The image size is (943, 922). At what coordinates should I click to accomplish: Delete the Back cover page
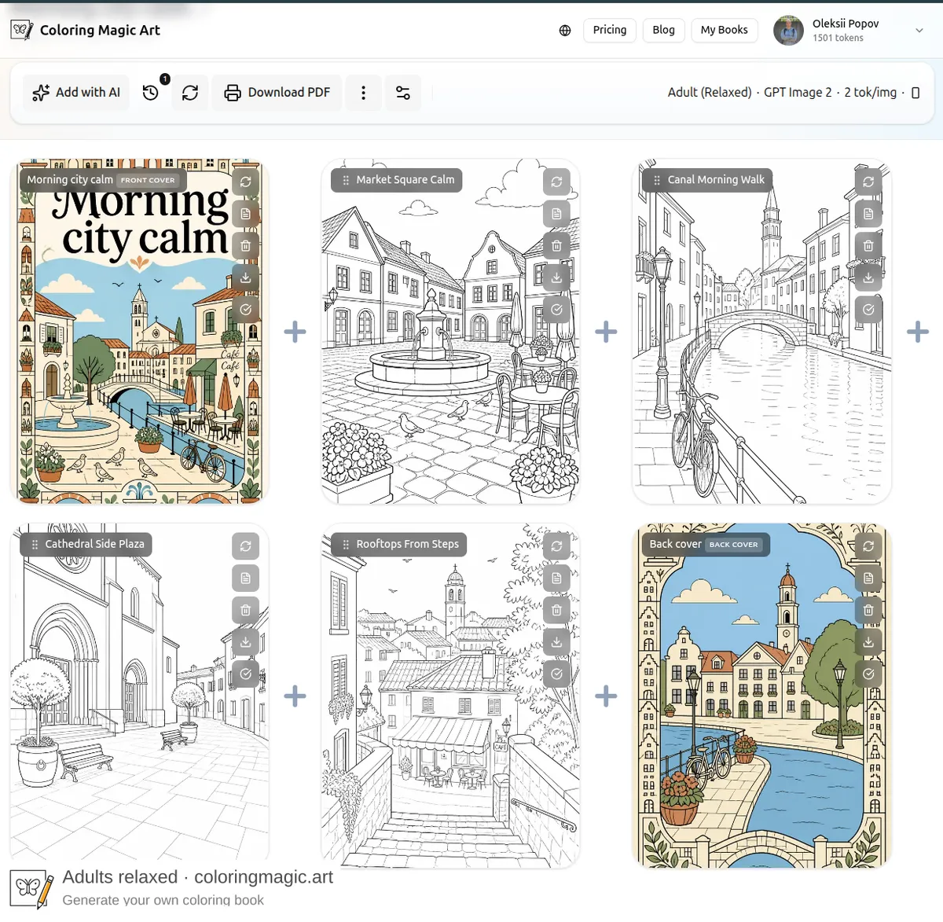point(868,610)
